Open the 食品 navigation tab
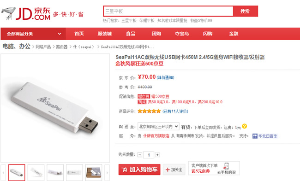 [x=131, y=34]
